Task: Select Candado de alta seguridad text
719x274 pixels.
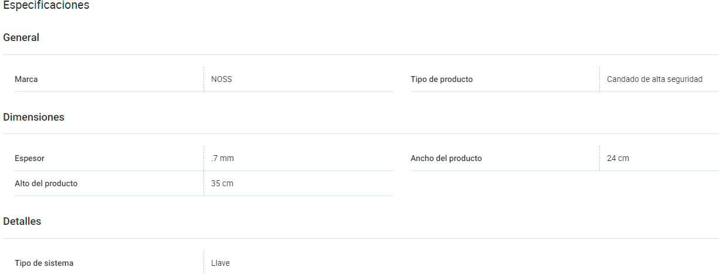Action: pos(654,79)
